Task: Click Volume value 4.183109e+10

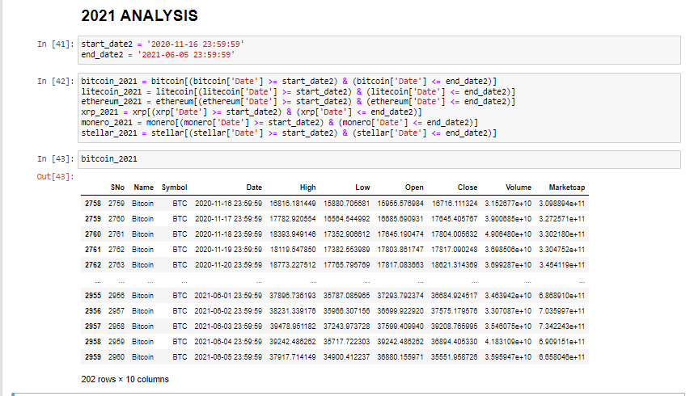Action: pos(508,342)
